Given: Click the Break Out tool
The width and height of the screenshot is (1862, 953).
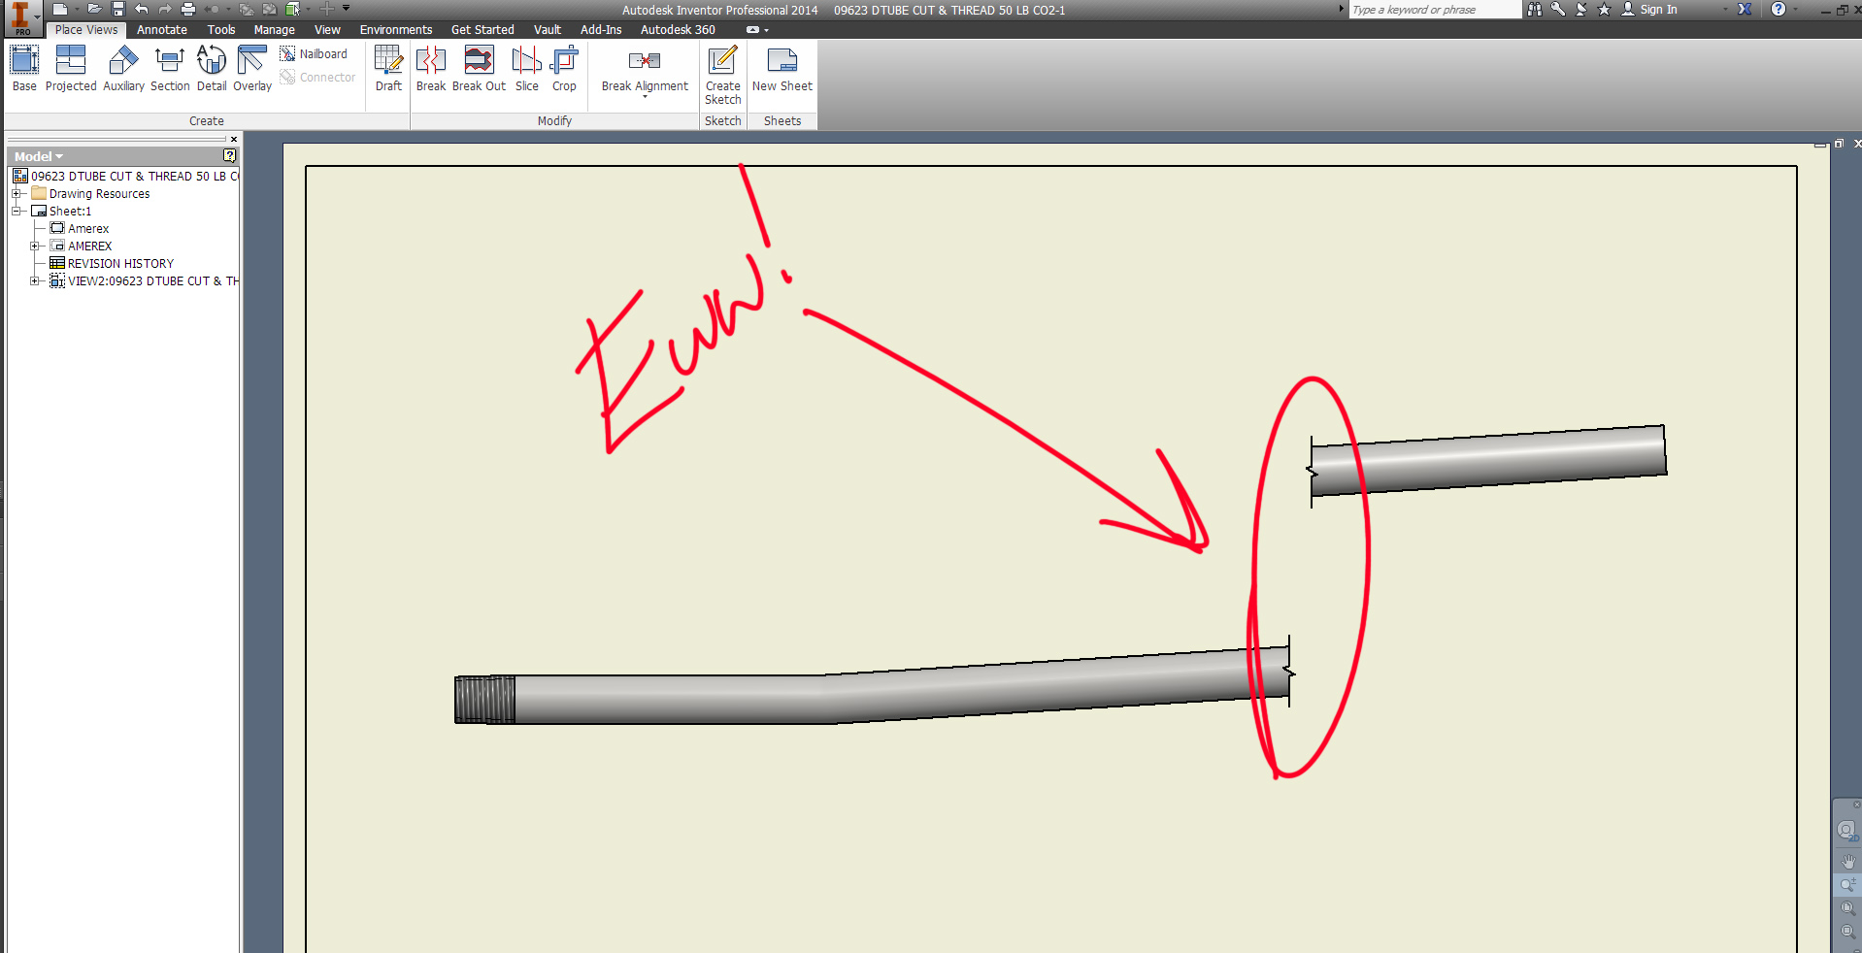Looking at the screenshot, I should pyautogui.click(x=479, y=68).
